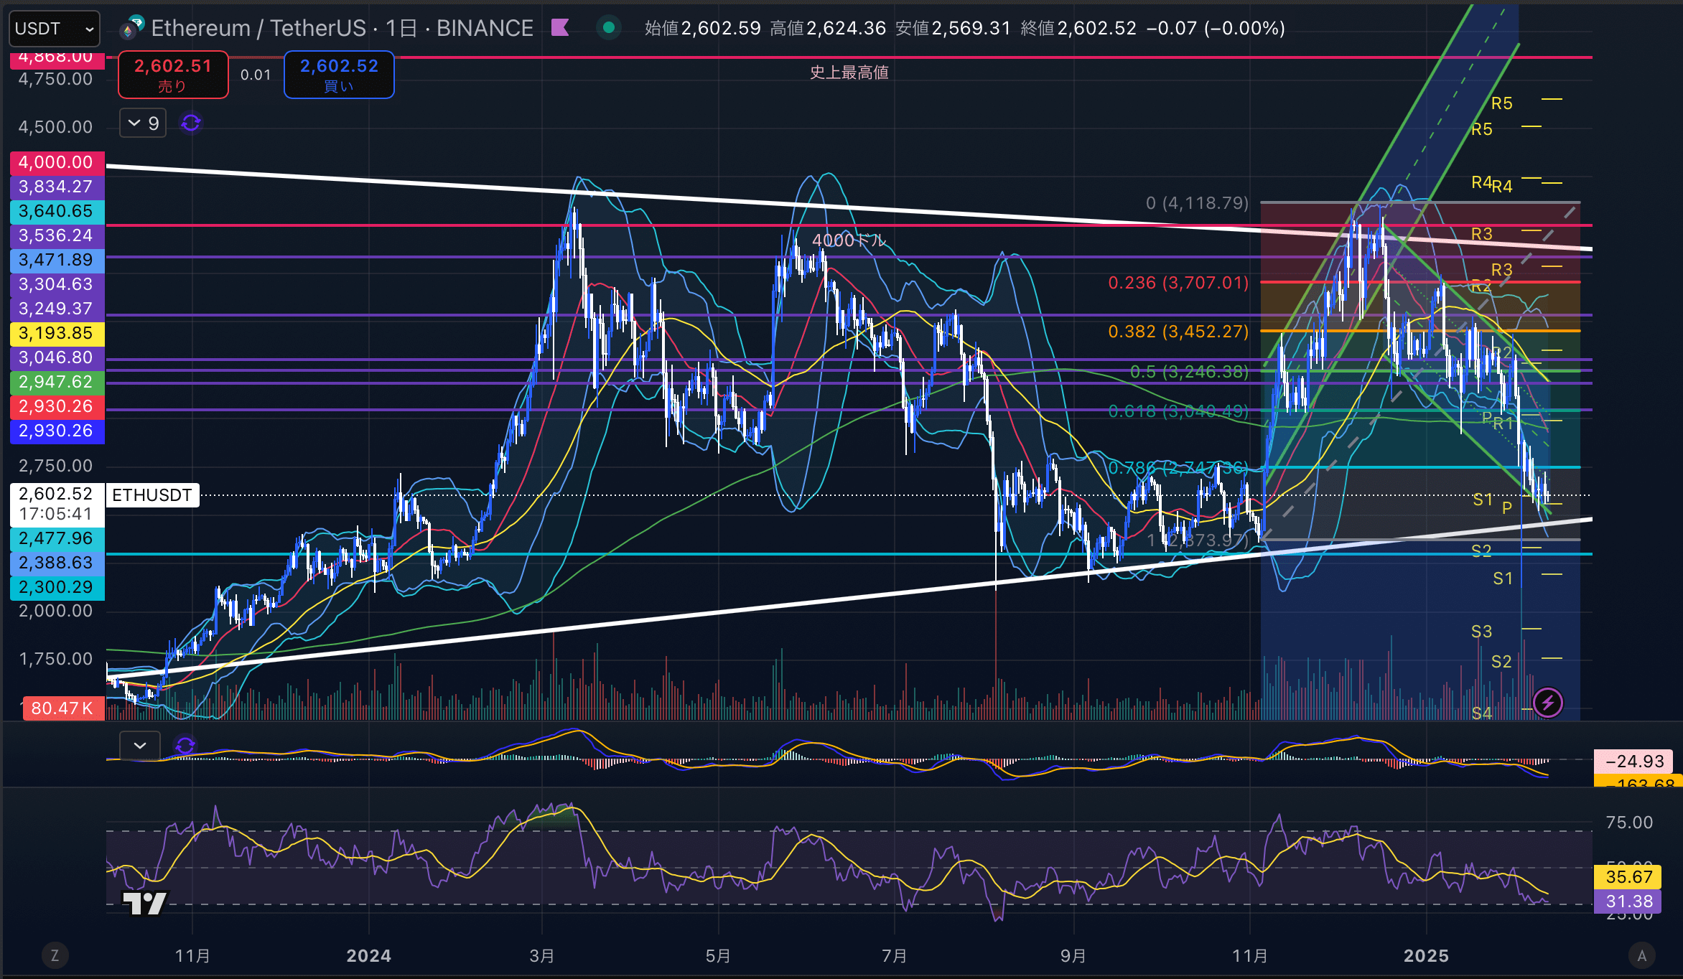
Task: Click the 3月 label on time axis
Action: [542, 956]
